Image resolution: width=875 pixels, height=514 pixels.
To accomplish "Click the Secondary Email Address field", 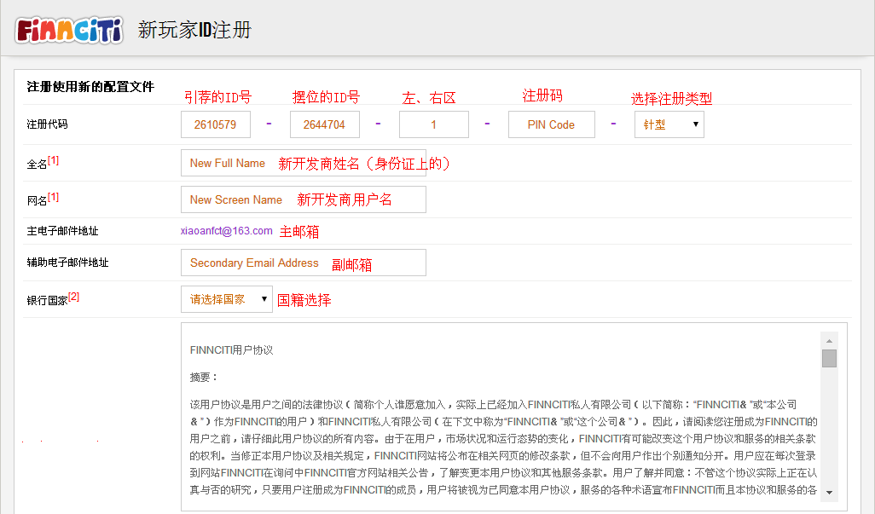I will 303,263.
